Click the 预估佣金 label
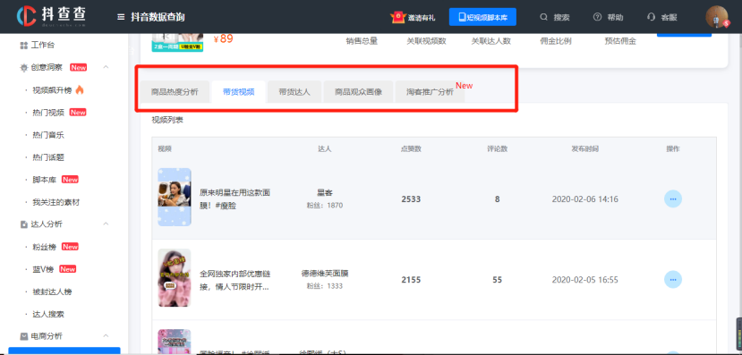 [620, 41]
